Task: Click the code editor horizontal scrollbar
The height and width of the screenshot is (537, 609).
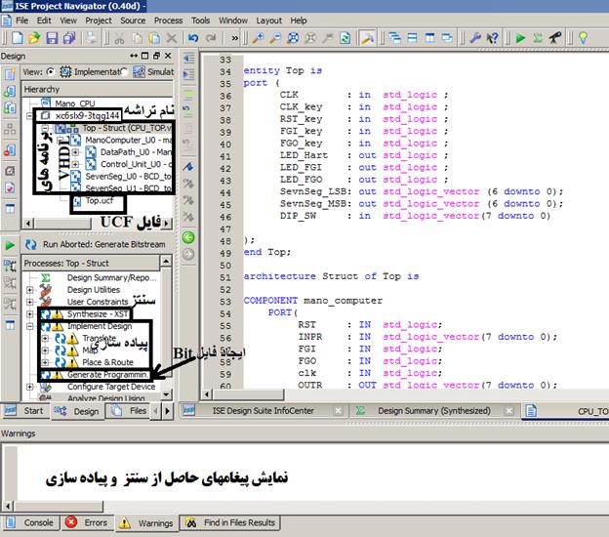Action: pos(249,394)
